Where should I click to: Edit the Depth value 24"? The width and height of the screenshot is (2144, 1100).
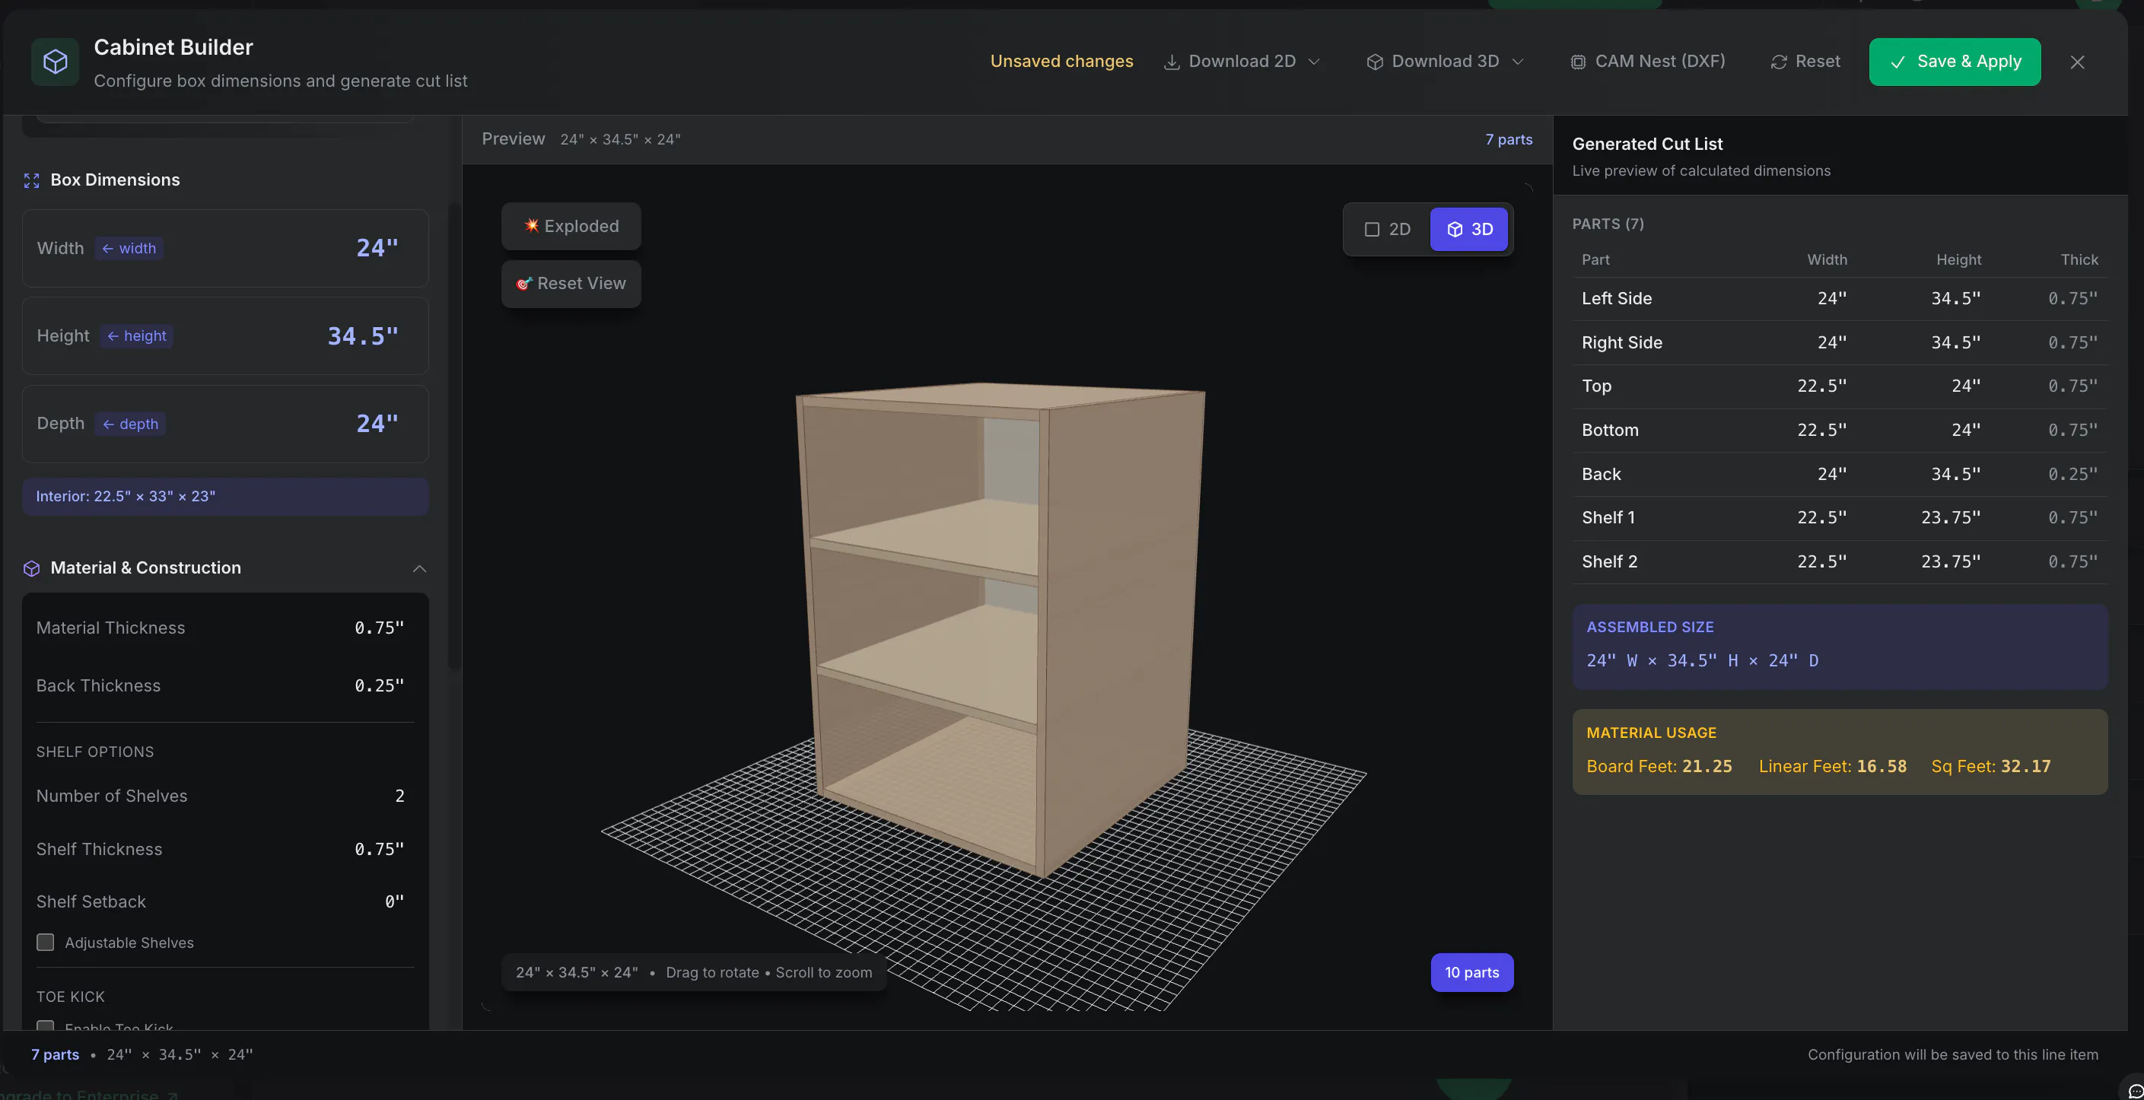point(377,424)
